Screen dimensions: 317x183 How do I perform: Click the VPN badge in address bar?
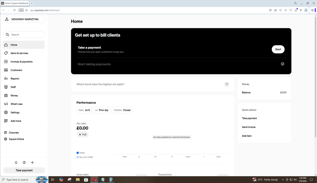click(x=21, y=10)
